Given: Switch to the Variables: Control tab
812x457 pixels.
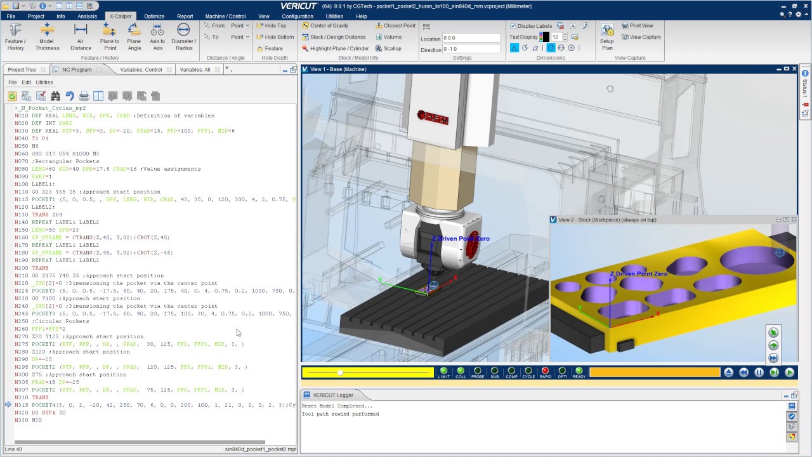Looking at the screenshot, I should 141,70.
